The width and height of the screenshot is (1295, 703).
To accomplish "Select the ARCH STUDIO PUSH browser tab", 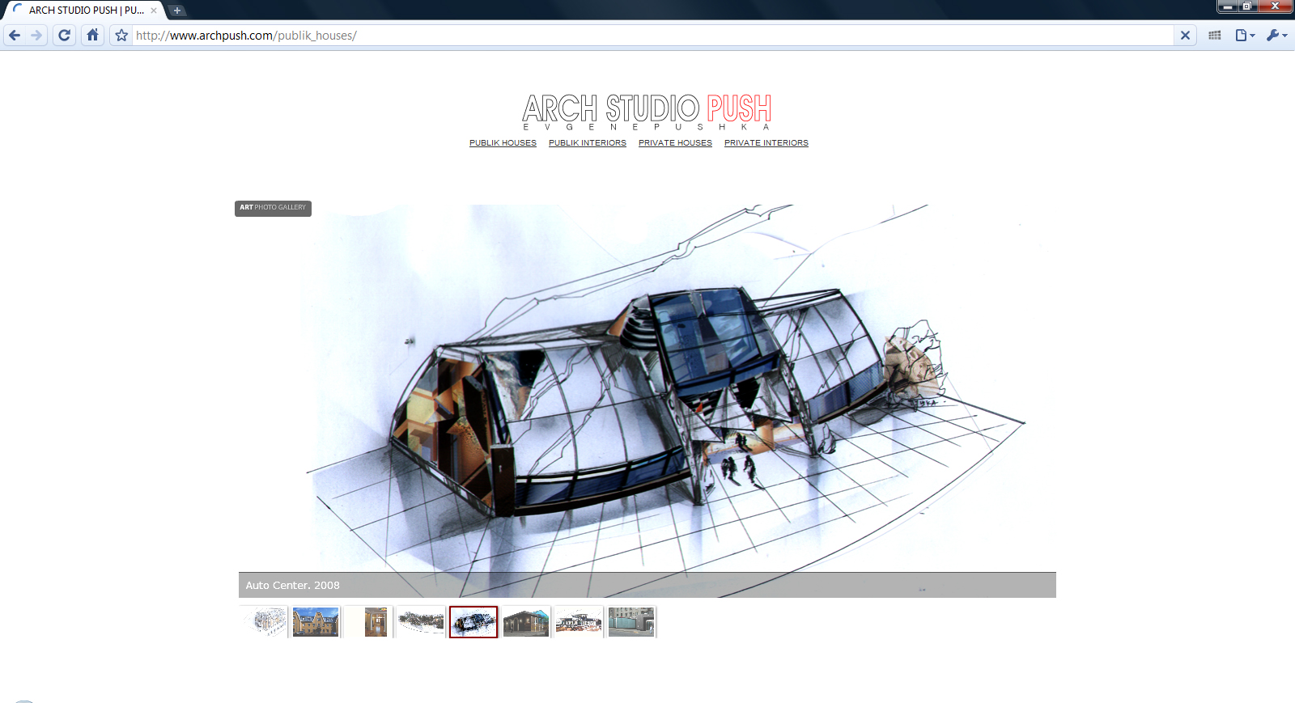I will (84, 11).
